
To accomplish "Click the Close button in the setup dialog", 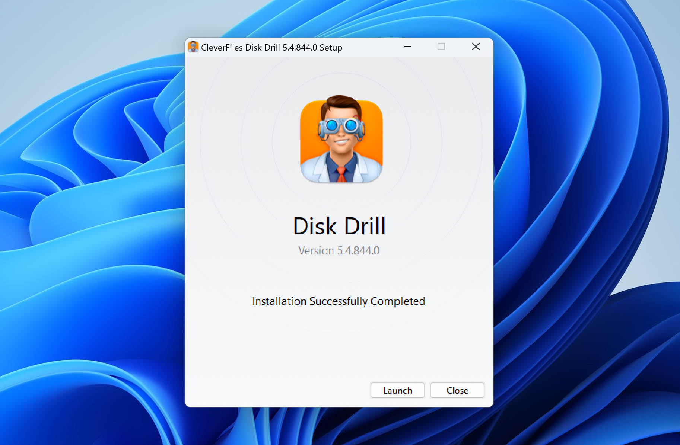I will tap(457, 390).
